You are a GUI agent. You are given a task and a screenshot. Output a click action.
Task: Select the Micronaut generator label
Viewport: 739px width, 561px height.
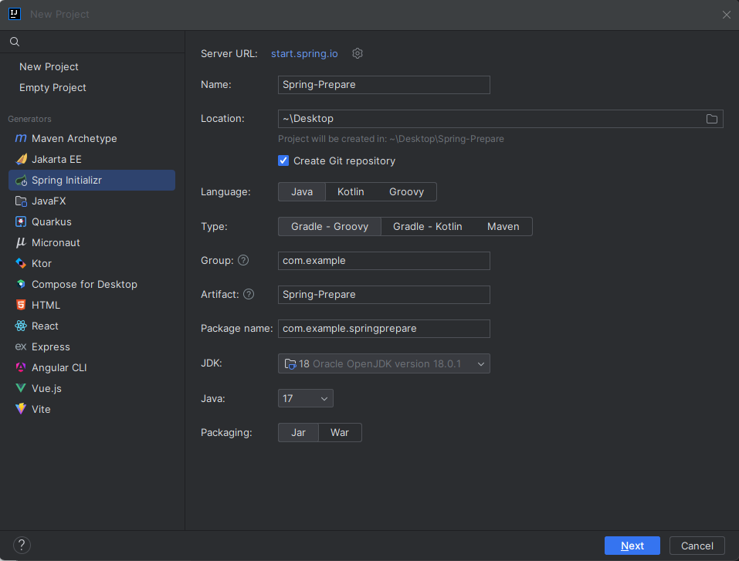tap(56, 242)
